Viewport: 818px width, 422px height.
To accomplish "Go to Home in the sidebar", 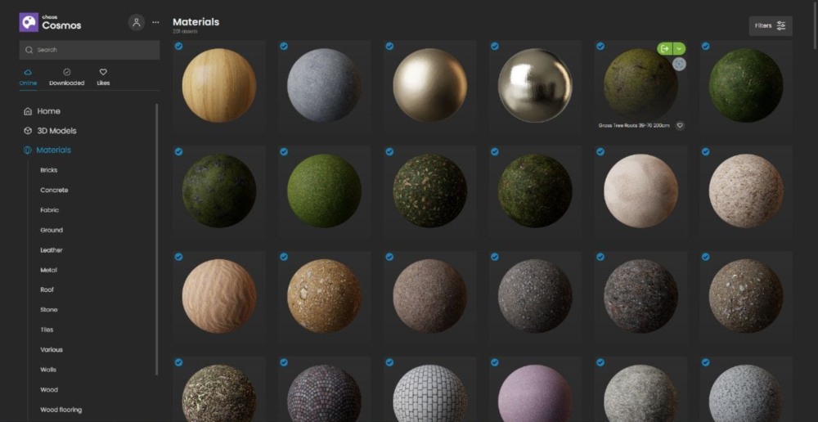I will 42,111.
